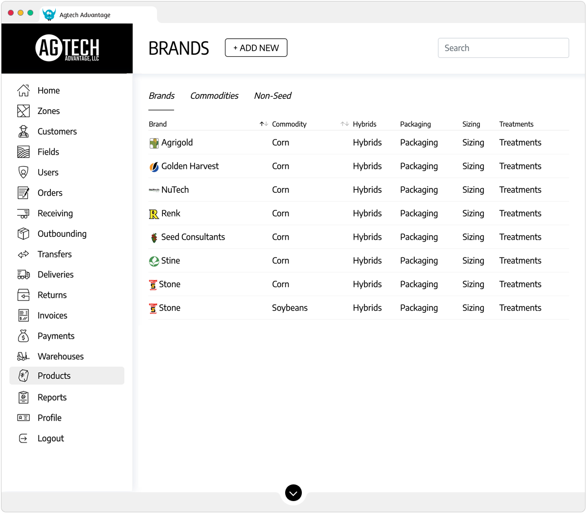Switch to the Brands tab
The image size is (587, 526).
tap(161, 96)
